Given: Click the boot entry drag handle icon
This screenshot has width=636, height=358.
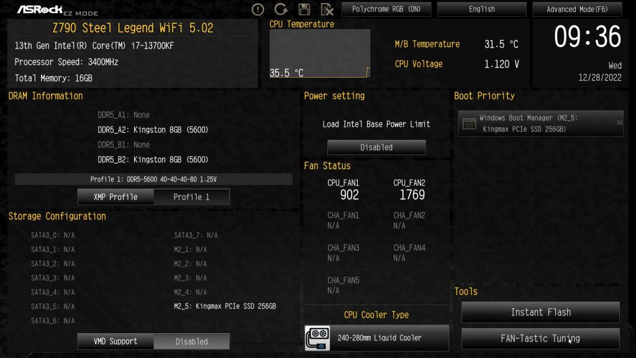Looking at the screenshot, I should [619, 123].
